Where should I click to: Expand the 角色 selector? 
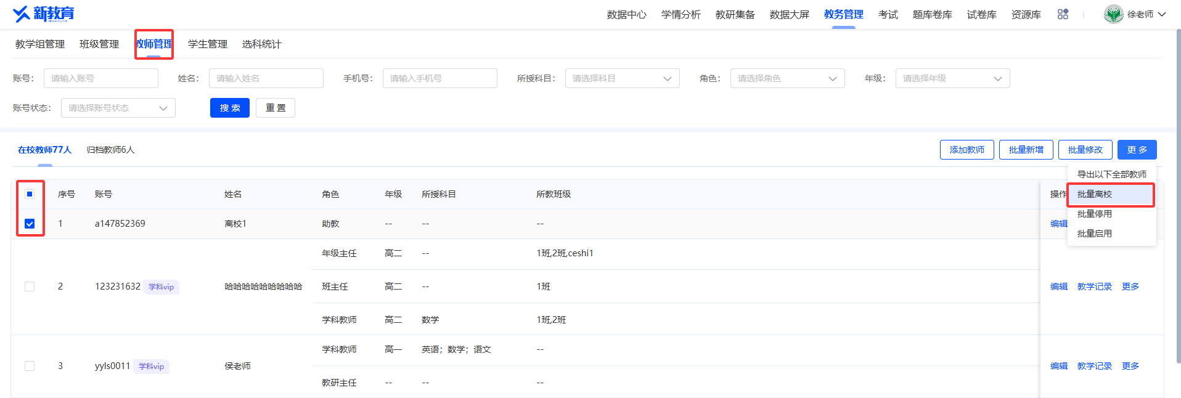coord(787,78)
